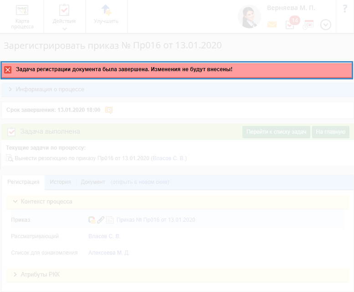
Task: Switch to the История tab
Action: point(60,182)
